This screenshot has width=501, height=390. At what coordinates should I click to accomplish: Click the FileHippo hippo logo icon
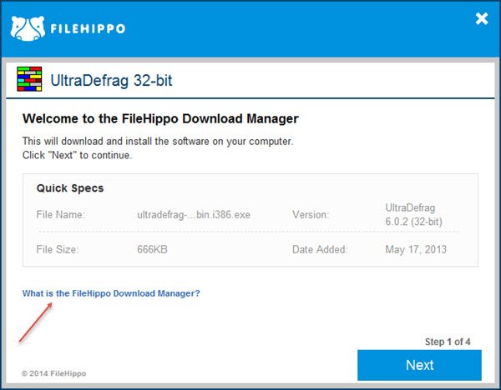(25, 27)
